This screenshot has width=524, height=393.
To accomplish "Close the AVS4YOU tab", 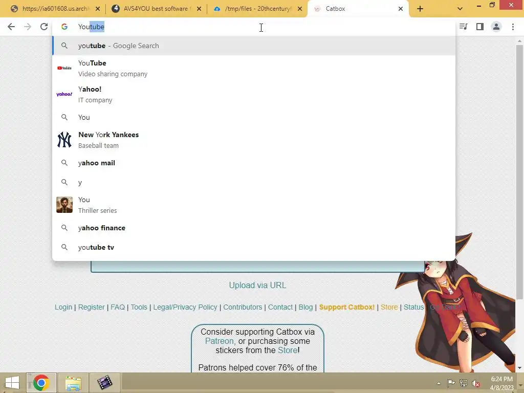I will [x=199, y=9].
